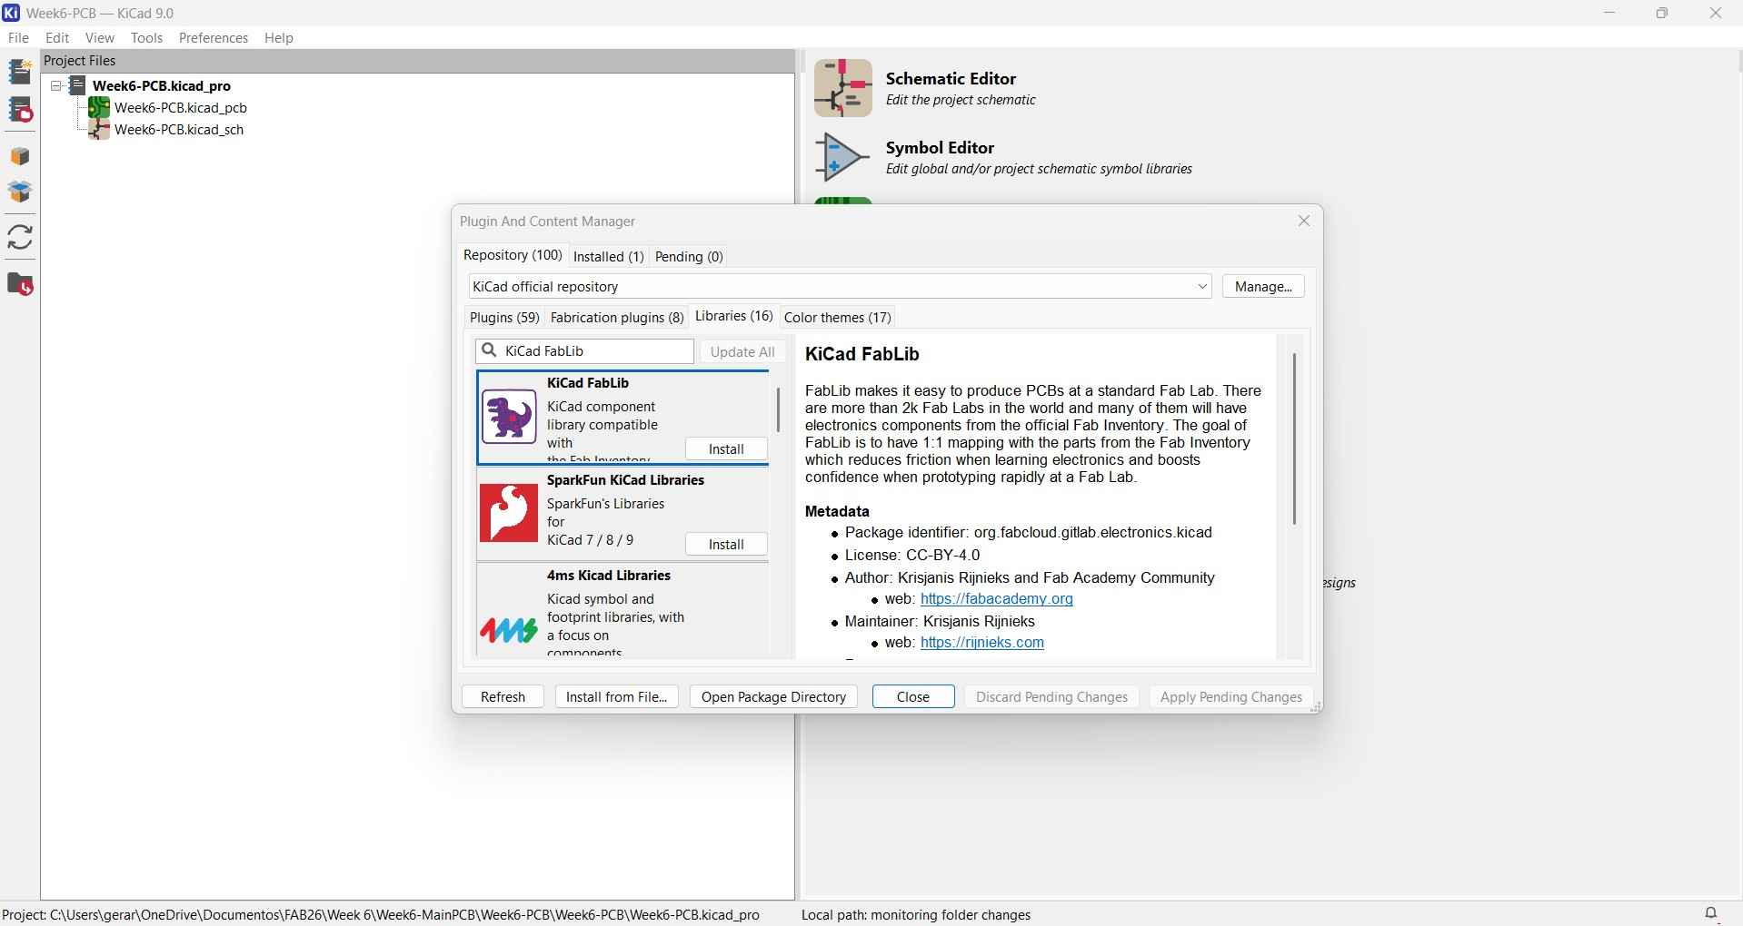
Task: Switch to the Installed (1) tab
Action: (609, 257)
